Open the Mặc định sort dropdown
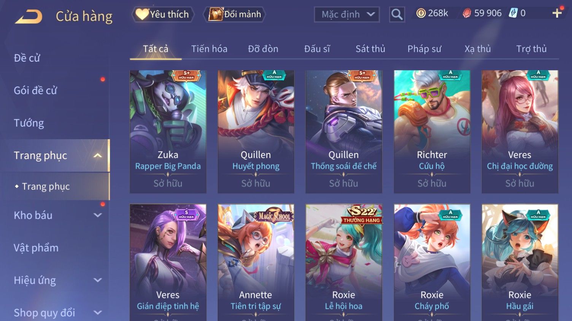572x321 pixels. point(347,14)
